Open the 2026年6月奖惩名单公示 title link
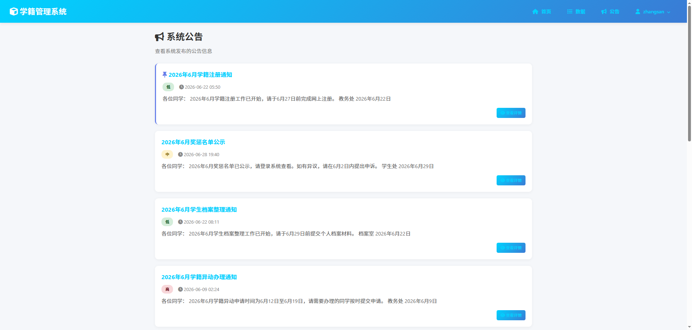This screenshot has height=330, width=692. [x=193, y=142]
